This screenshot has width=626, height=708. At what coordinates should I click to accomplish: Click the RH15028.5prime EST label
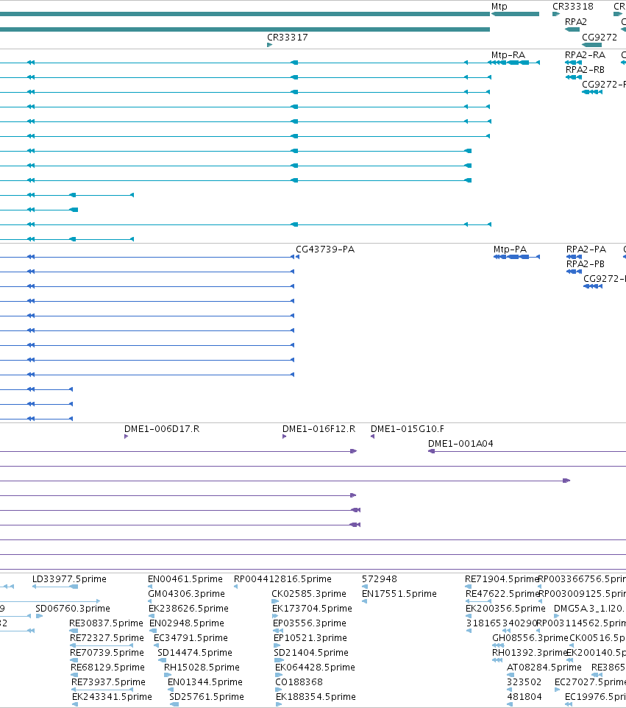point(202,668)
